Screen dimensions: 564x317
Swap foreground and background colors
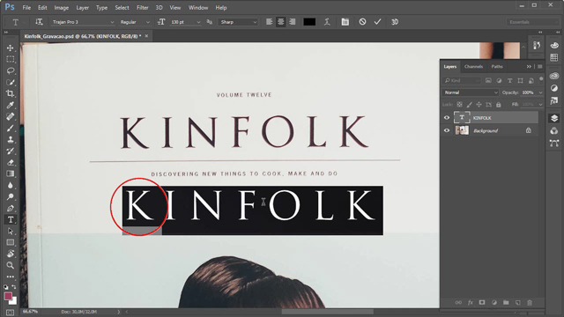[x=14, y=287]
